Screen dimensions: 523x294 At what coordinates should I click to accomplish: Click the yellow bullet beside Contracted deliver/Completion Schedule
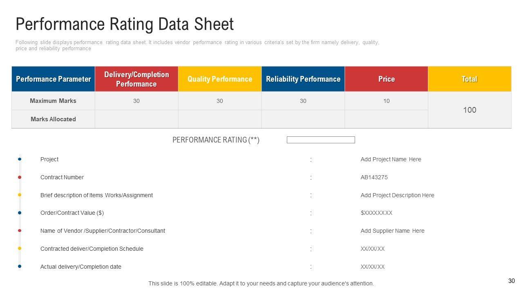tap(20, 249)
